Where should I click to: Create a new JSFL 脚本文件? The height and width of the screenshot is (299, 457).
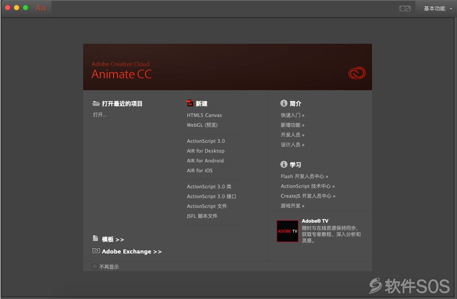pos(202,216)
